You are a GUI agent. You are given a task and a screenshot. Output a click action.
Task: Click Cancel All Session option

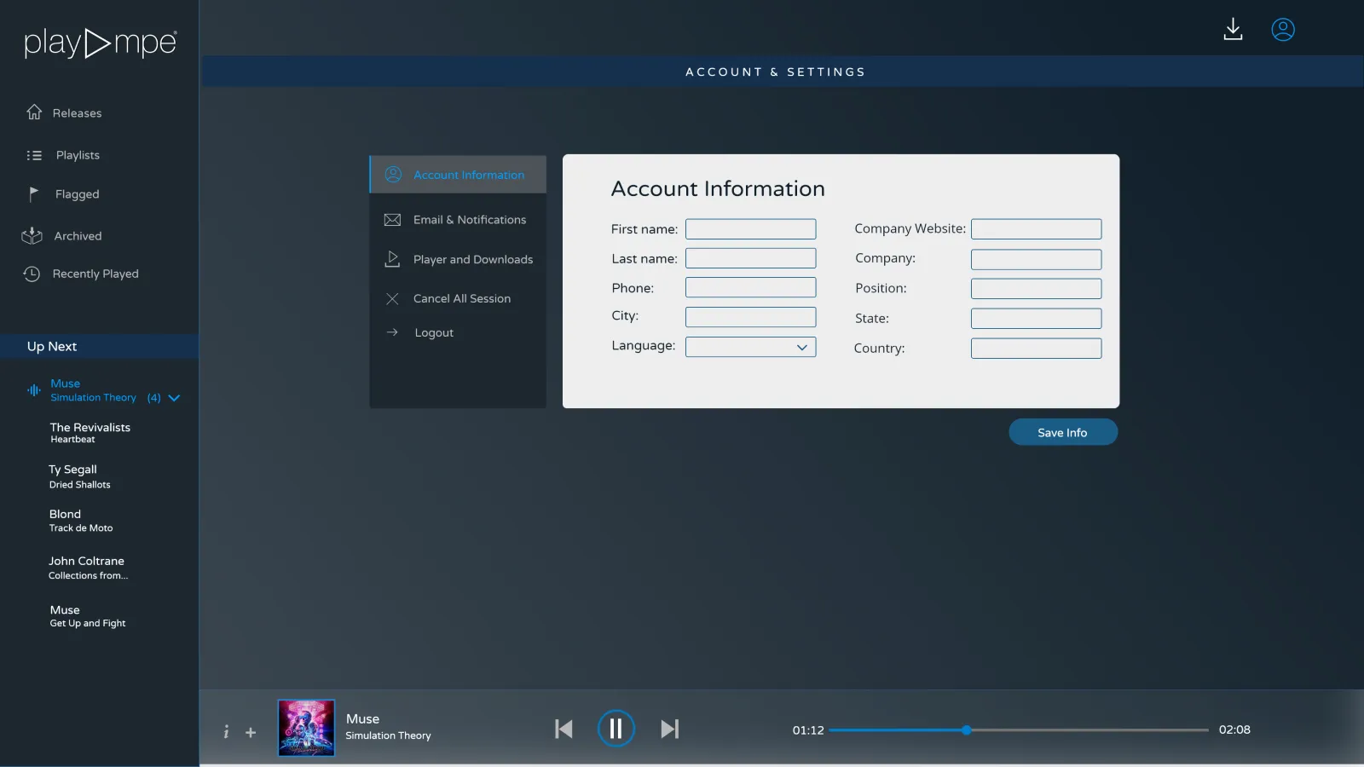(461, 298)
